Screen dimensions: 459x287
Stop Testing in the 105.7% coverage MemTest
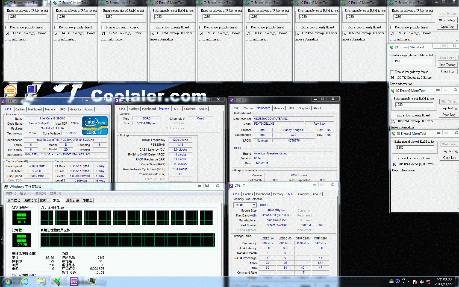447,65
